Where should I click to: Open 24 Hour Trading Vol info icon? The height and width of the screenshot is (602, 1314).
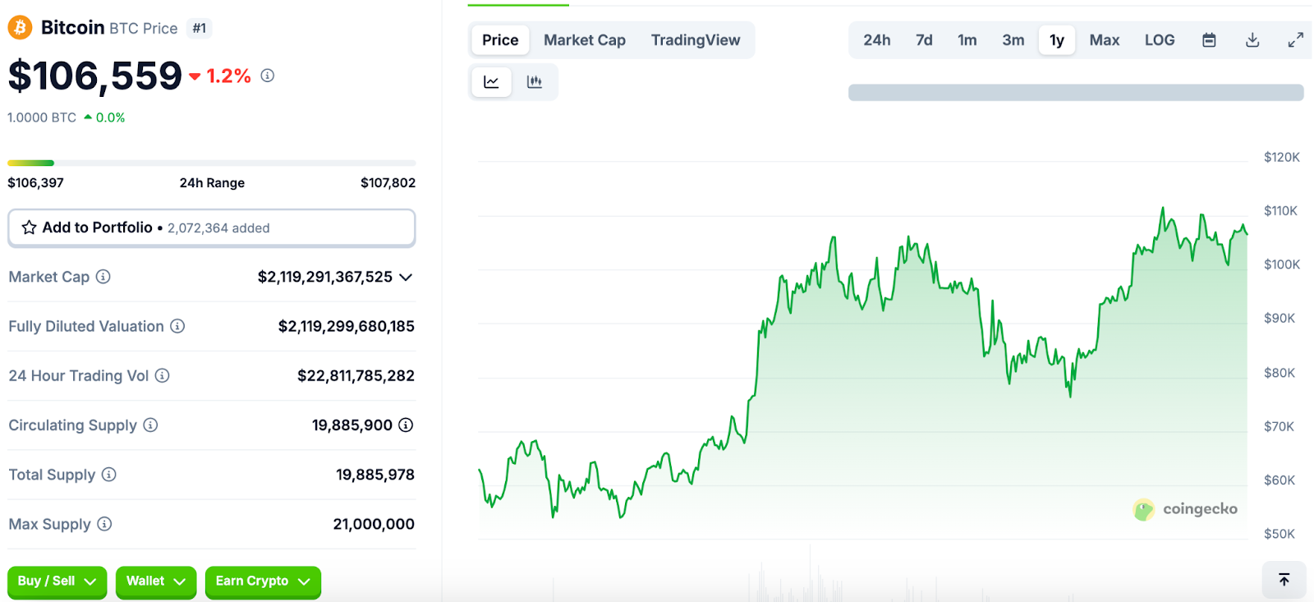tap(163, 375)
